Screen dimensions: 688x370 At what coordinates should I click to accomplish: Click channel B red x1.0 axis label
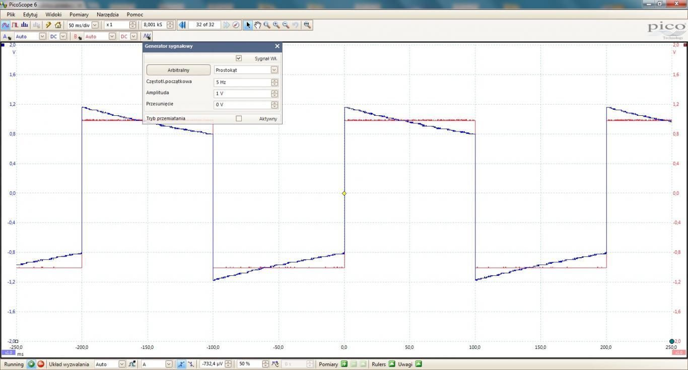coord(678,352)
